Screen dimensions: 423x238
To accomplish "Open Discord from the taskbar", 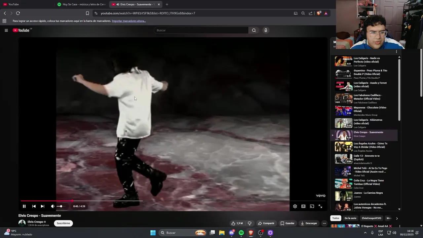I will [232, 233].
